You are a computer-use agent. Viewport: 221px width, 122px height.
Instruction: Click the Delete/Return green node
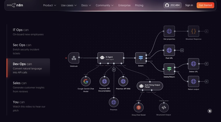(169, 69)
